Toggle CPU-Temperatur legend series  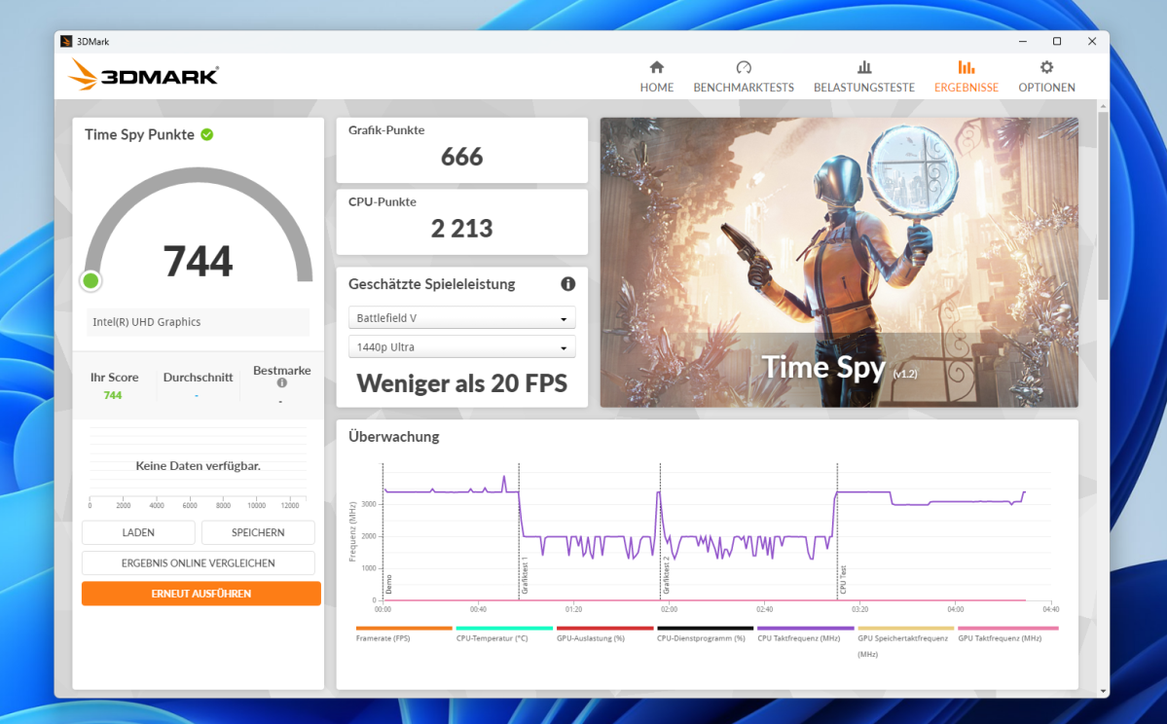[x=504, y=633]
